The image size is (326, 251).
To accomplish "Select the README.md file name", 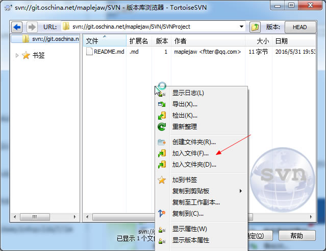I will [109, 52].
